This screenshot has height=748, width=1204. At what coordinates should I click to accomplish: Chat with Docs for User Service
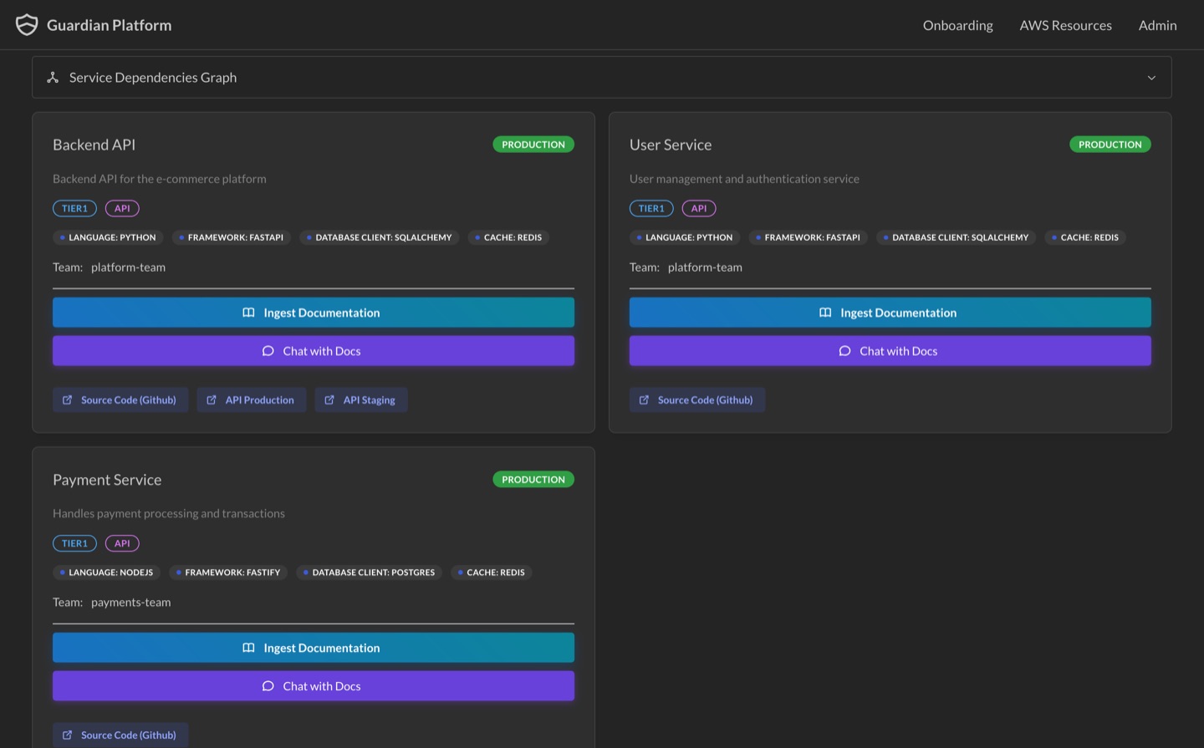click(x=890, y=351)
